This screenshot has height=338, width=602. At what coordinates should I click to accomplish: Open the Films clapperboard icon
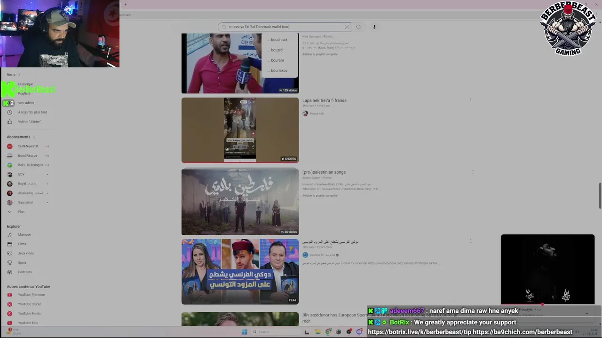[x=9, y=244]
